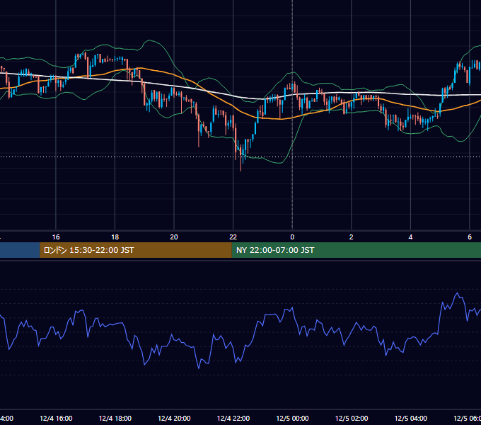Click the NY 22:00-07:00 JST session band
The height and width of the screenshot is (425, 481).
(356, 250)
